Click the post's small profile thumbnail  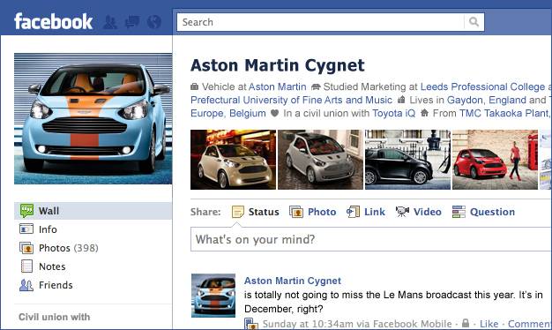213,295
